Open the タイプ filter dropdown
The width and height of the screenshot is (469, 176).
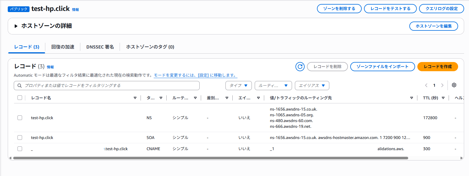pos(239,86)
